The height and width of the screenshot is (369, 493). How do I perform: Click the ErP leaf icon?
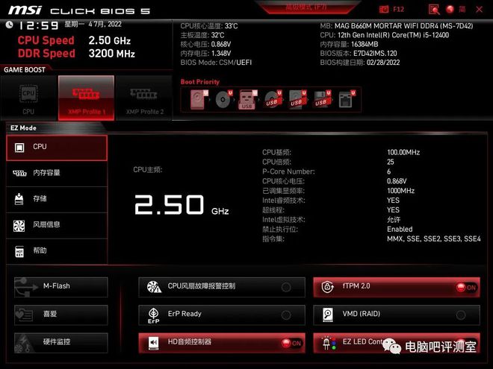tap(153, 315)
